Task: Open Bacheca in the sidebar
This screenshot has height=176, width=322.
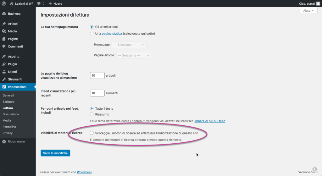Action: [x=14, y=14]
